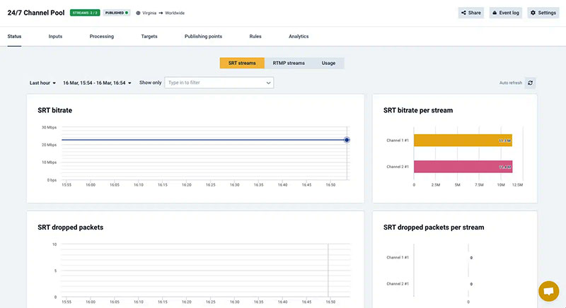Click the green Published status badge
The height and width of the screenshot is (308, 566).
click(117, 13)
